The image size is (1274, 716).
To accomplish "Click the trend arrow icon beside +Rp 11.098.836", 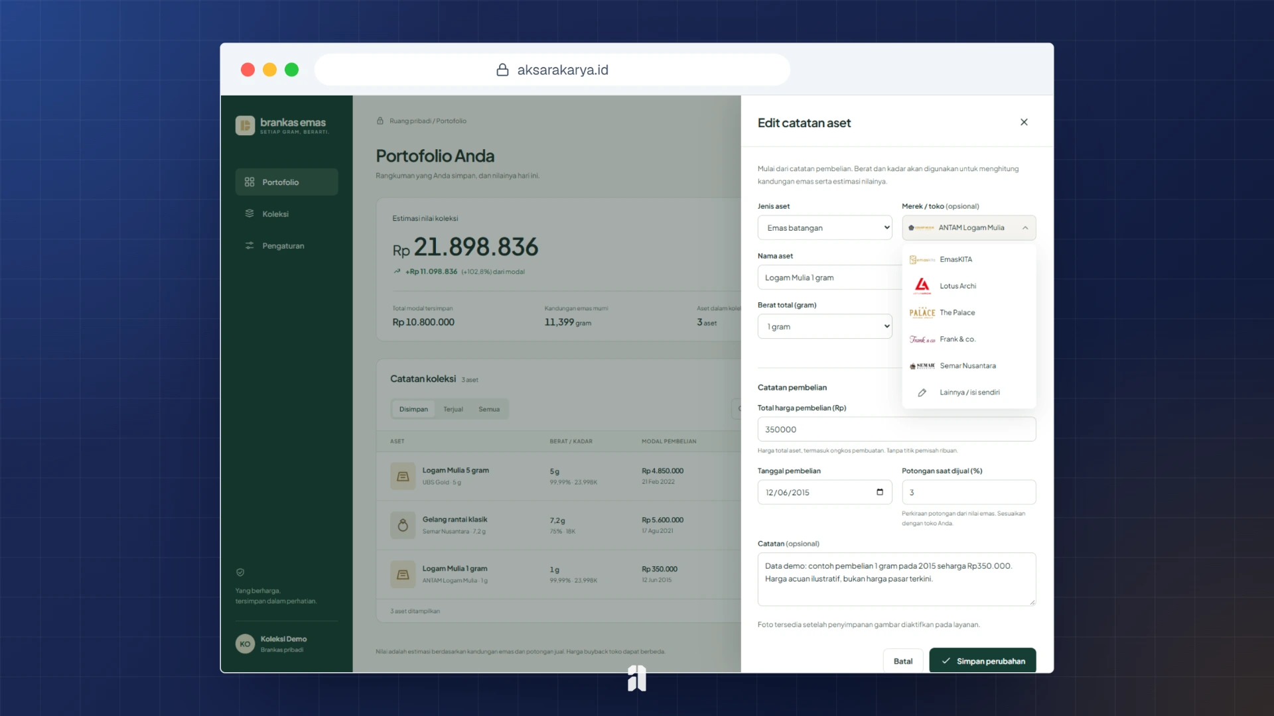I will coord(397,271).
